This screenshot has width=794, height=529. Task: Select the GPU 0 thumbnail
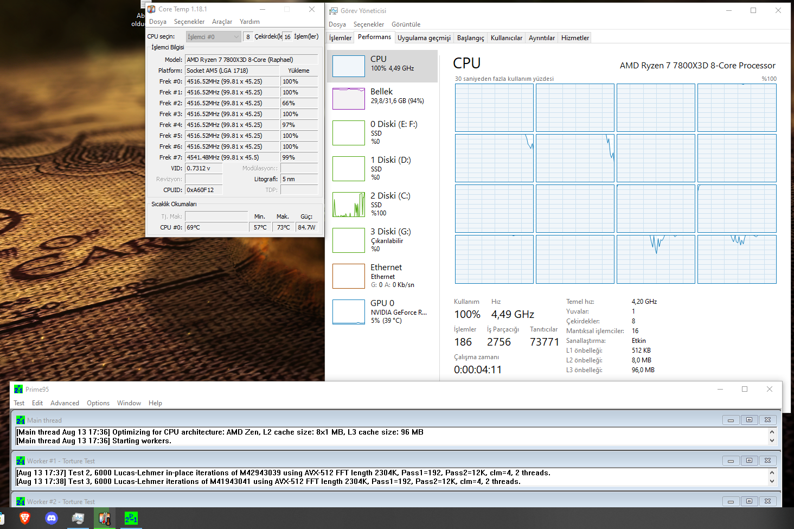(349, 312)
